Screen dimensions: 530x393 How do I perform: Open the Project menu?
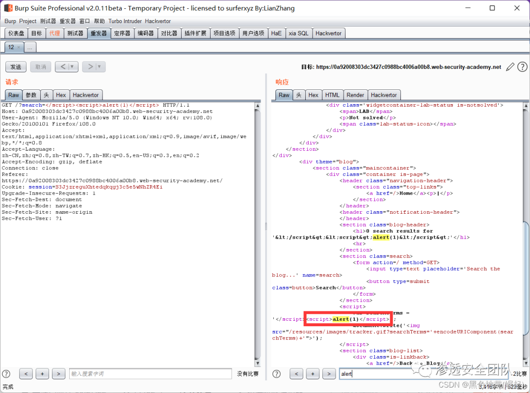(27, 21)
